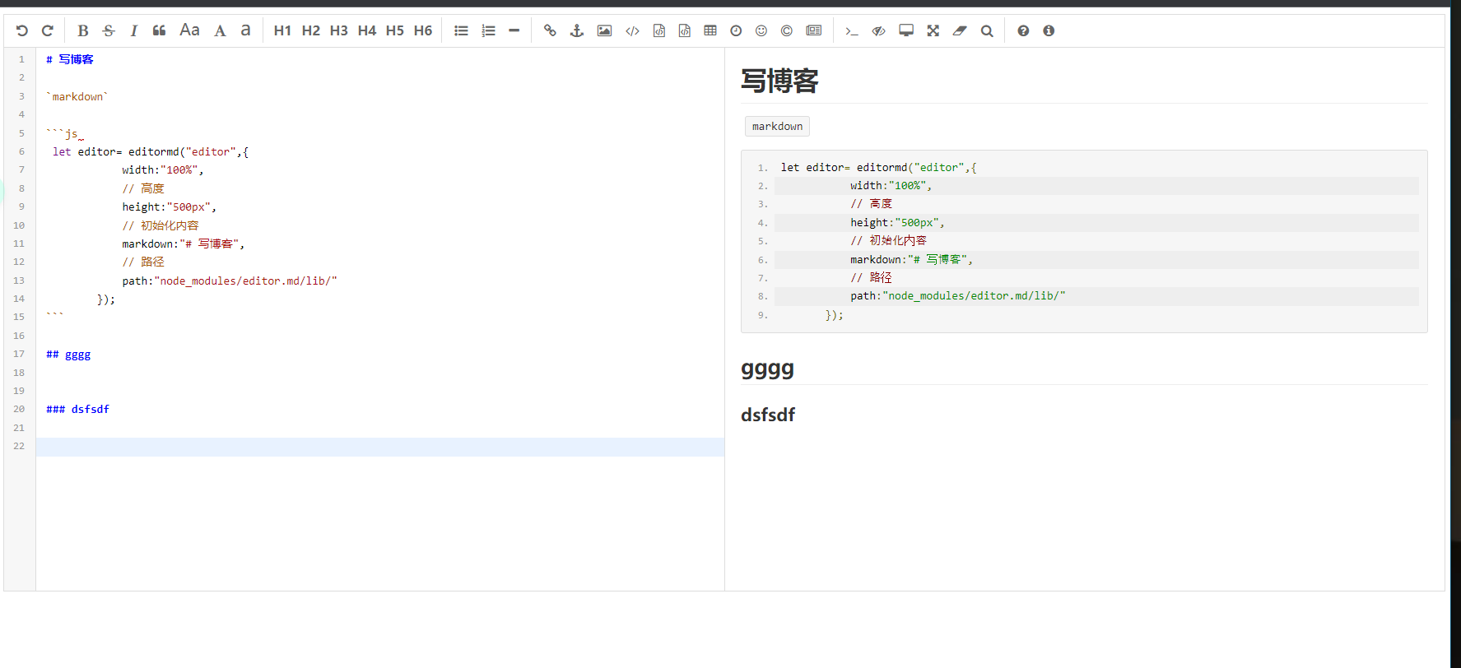Convert selection to lowercase

point(245,30)
